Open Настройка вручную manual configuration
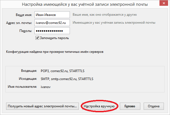 click(99, 106)
